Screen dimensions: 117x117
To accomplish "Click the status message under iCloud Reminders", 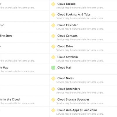I will point(80,93).
